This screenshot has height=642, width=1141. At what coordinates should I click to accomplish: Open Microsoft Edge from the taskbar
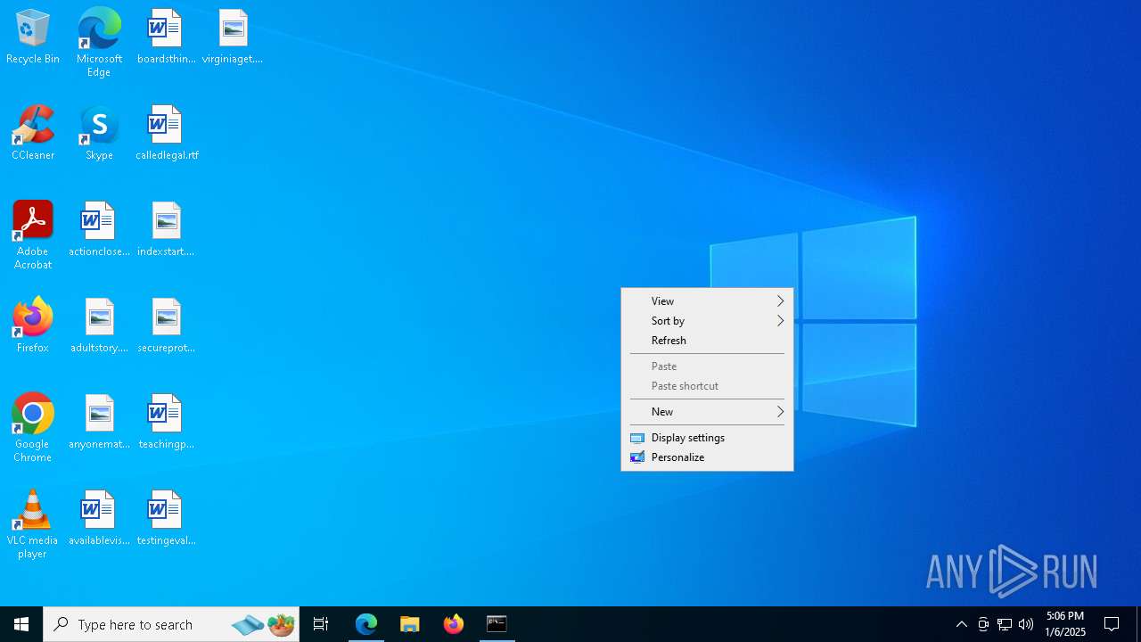366,624
